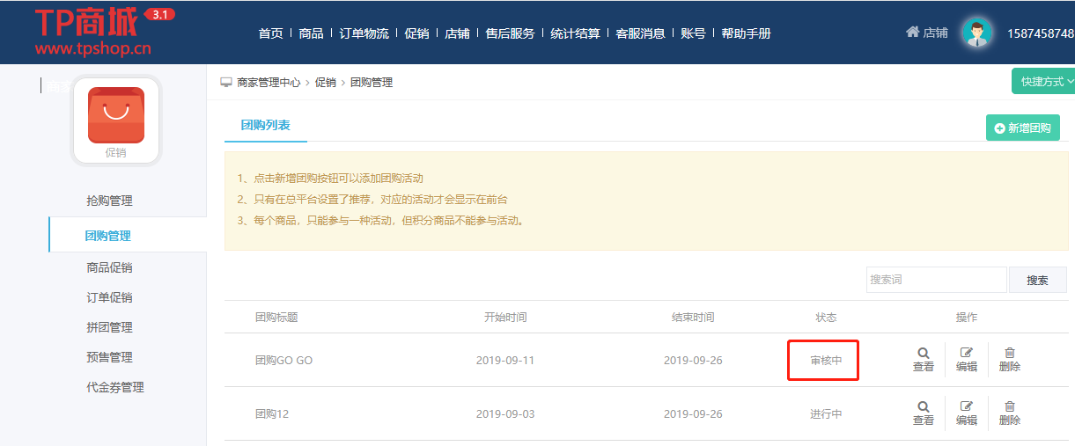Switch to the 团购列表 tab
Image resolution: width=1075 pixels, height=446 pixels.
[x=266, y=126]
